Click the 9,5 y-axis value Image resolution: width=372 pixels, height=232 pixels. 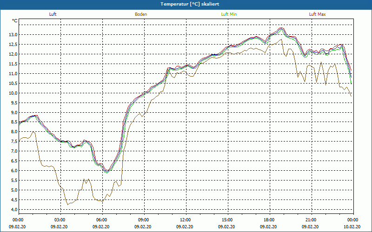pos(14,103)
